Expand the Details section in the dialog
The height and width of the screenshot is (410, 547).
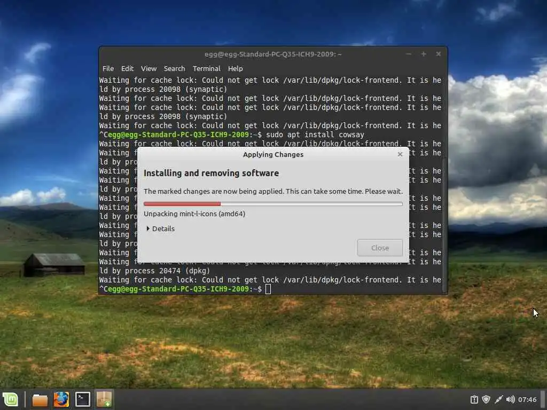pyautogui.click(x=160, y=228)
